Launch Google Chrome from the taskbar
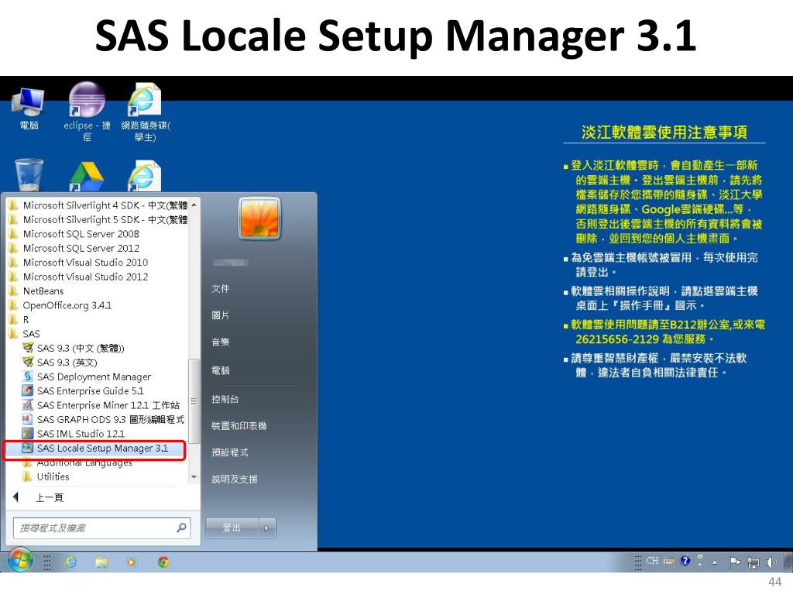Image resolution: width=793 pixels, height=595 pixels. tap(163, 562)
